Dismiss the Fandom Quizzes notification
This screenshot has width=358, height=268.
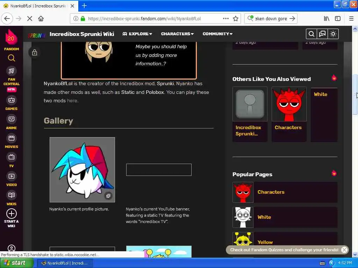[344, 250]
